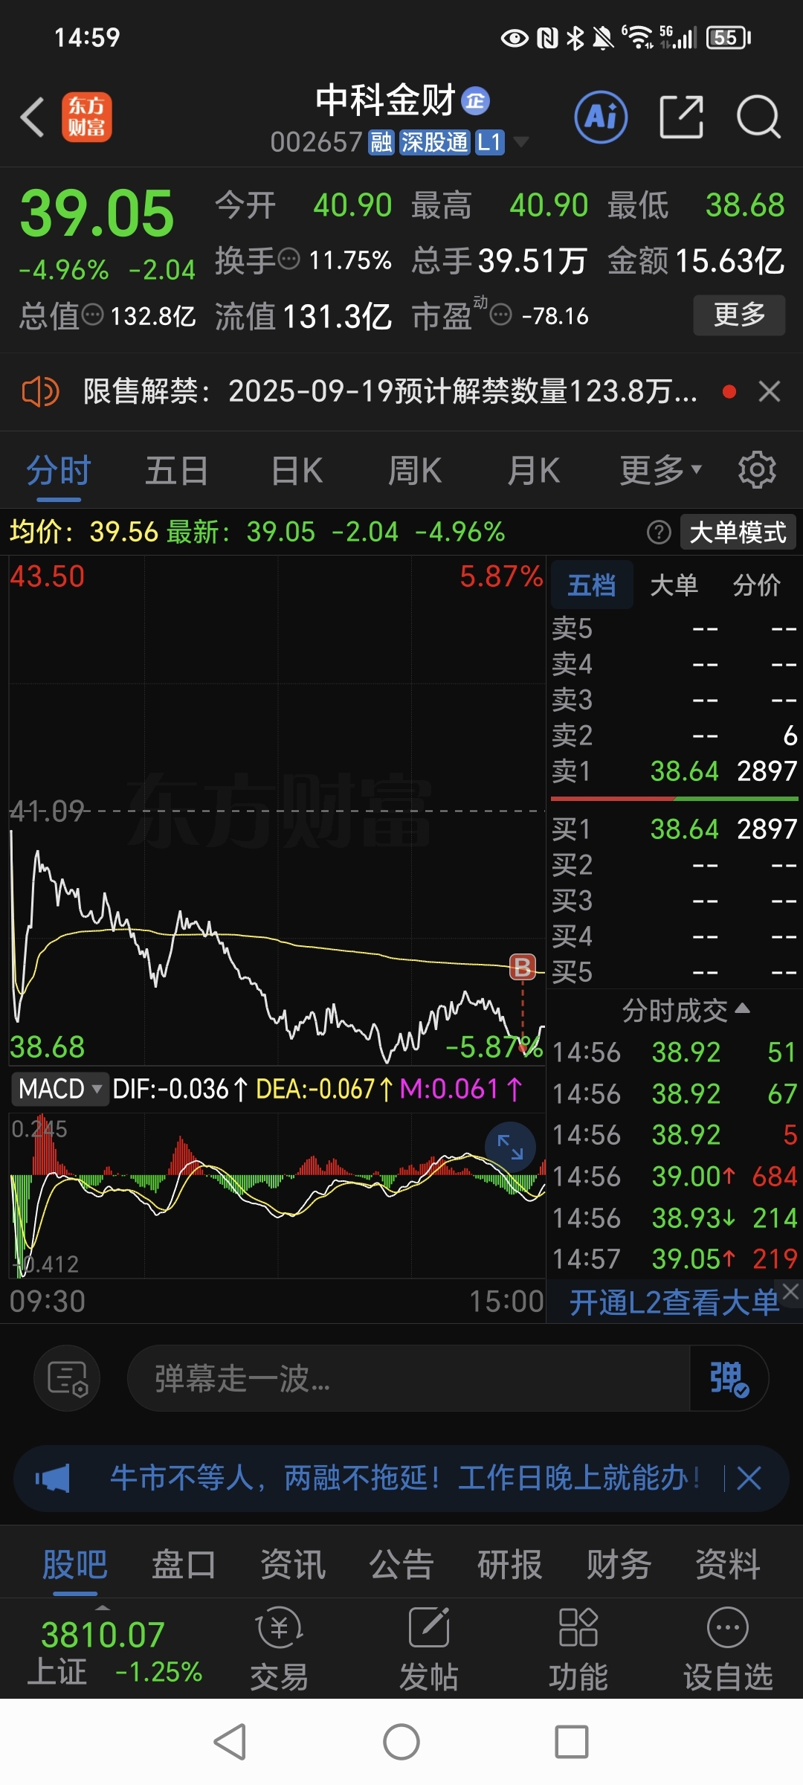Image resolution: width=803 pixels, height=1785 pixels.
Task: Tap the 深股通 badge
Action: point(434,142)
